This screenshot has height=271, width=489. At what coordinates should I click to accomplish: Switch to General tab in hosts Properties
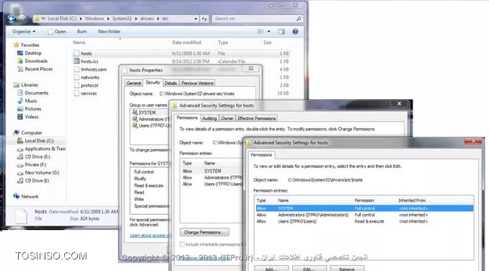(x=133, y=83)
